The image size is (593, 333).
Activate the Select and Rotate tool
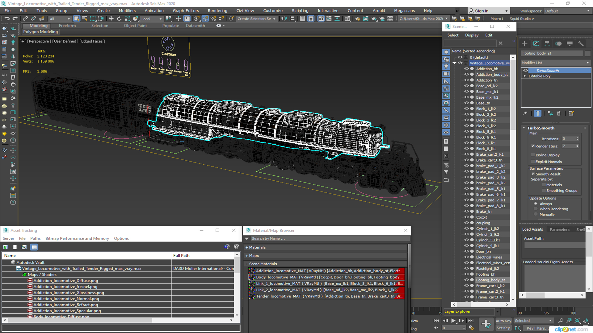tap(119, 19)
